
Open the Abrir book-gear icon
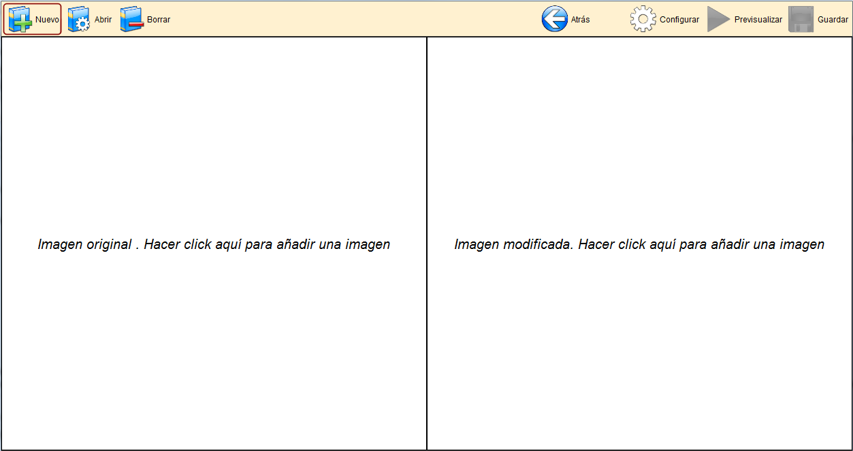tap(79, 19)
